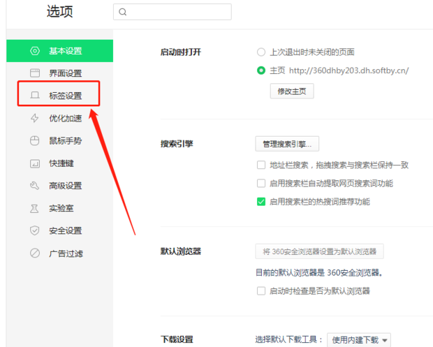Open the 实验室 section
Image resolution: width=433 pixels, height=347 pixels.
(x=59, y=208)
